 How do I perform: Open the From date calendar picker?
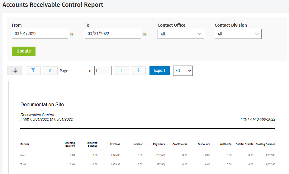point(72,34)
